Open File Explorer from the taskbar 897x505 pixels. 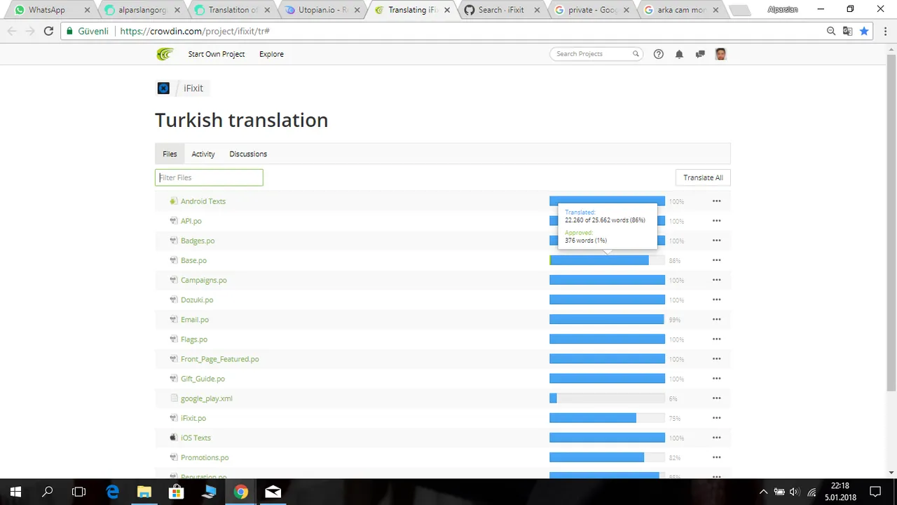(144, 492)
